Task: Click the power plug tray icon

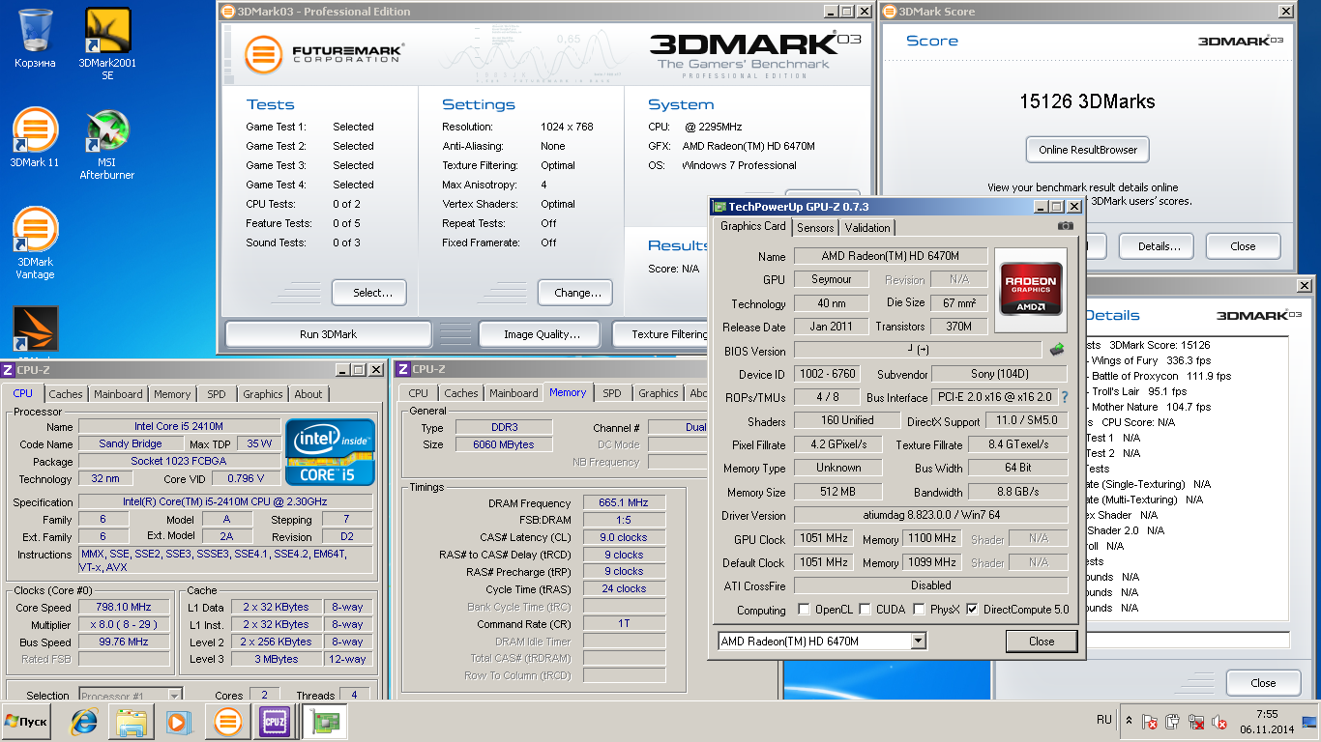Action: (x=1173, y=722)
